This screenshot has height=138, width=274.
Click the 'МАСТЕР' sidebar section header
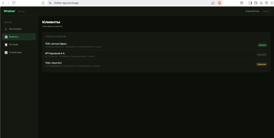pos(8,22)
